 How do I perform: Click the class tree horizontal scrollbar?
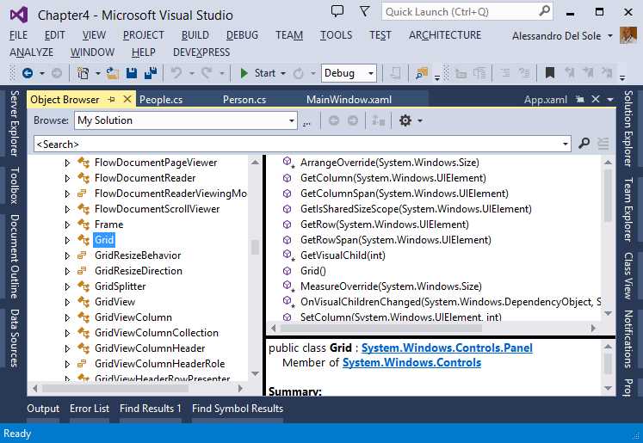coord(138,388)
